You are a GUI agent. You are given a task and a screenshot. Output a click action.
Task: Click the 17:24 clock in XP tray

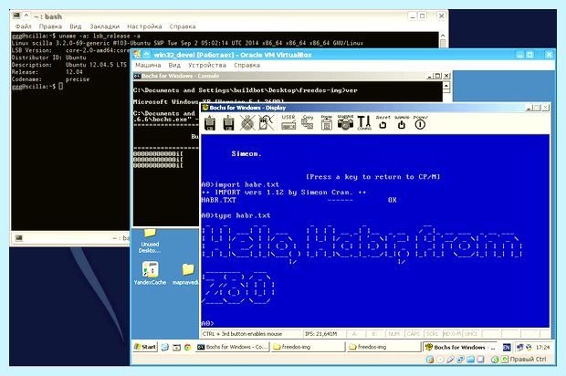pyautogui.click(x=542, y=347)
